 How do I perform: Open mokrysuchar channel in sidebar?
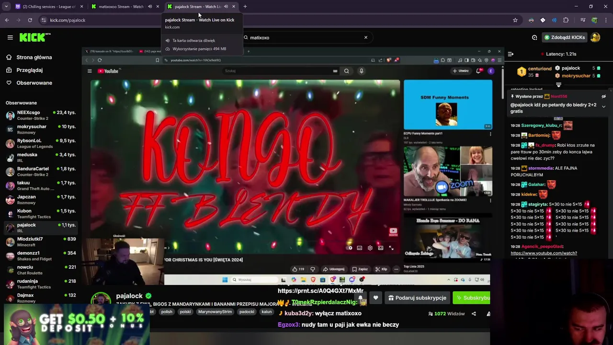(41, 129)
